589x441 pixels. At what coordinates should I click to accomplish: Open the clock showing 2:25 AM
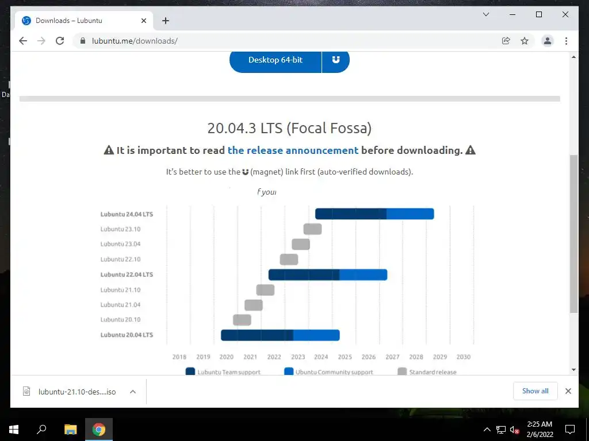pyautogui.click(x=540, y=430)
